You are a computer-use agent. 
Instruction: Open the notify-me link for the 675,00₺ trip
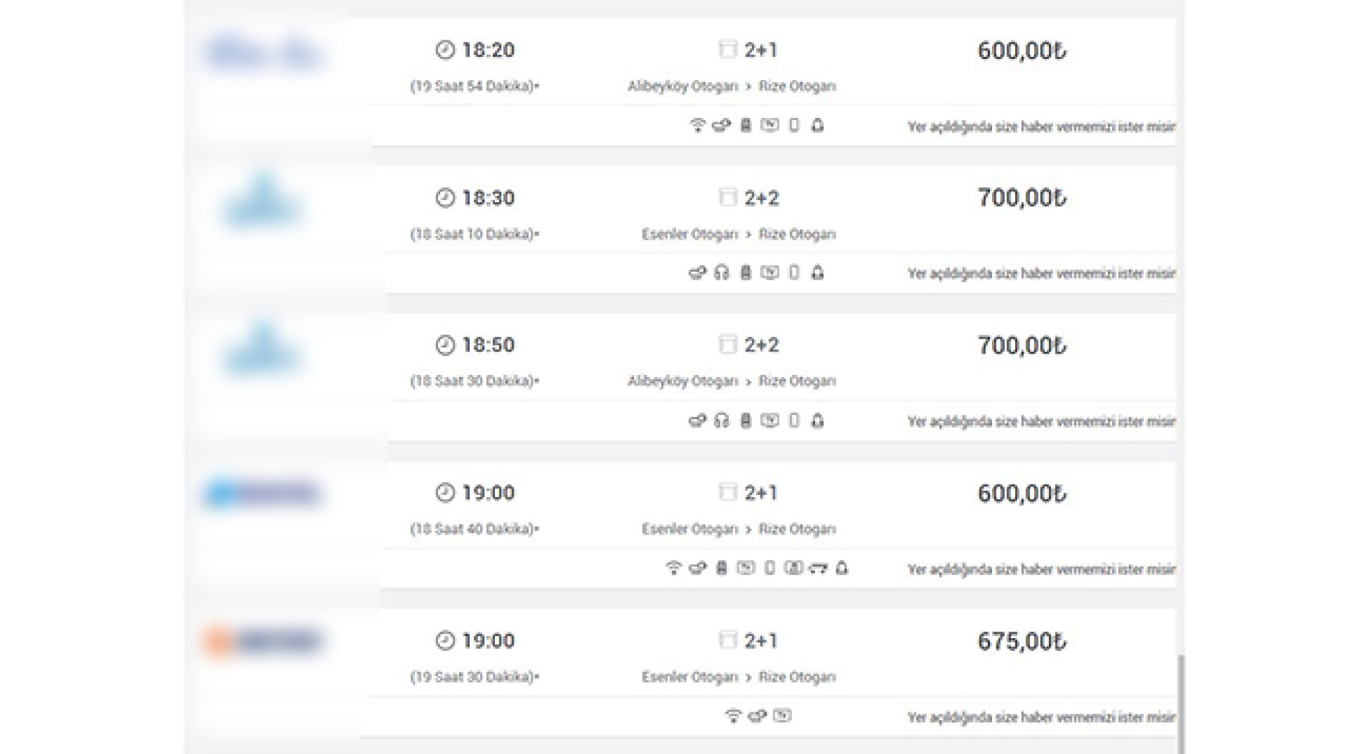click(1040, 717)
